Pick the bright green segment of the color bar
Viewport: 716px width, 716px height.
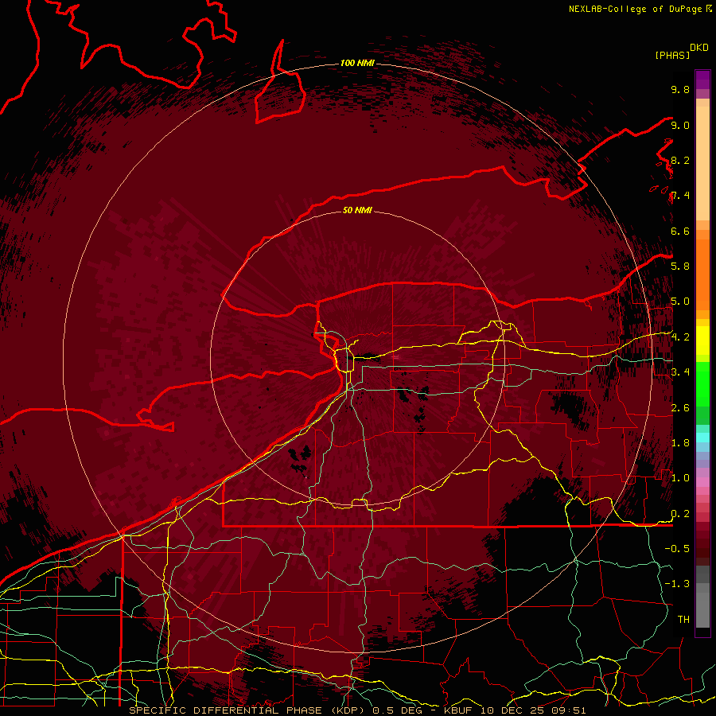pos(702,386)
